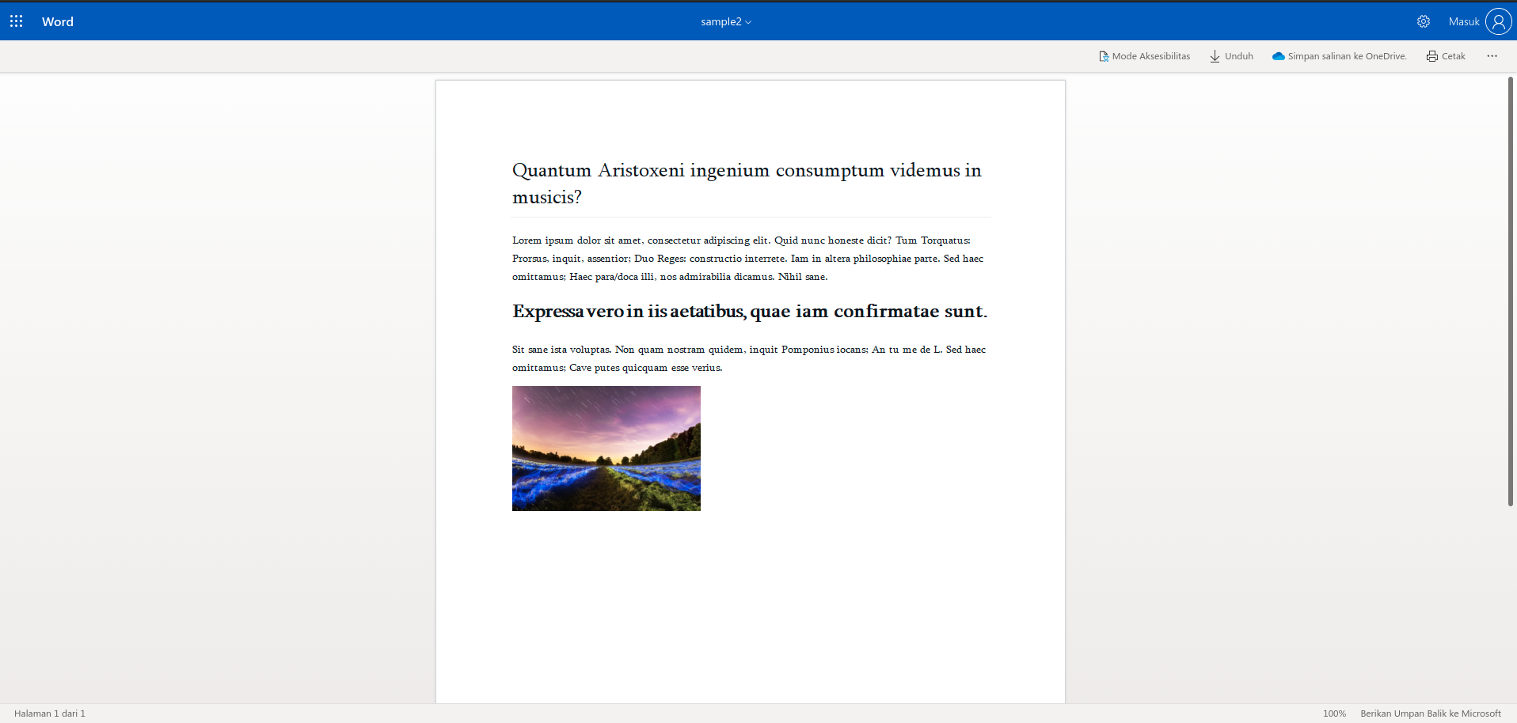Open Mode Aksesibilitas
The height and width of the screenshot is (723, 1517).
click(x=1144, y=56)
